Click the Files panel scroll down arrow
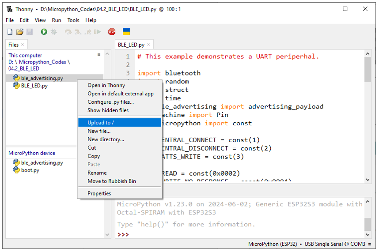Screen dimensions: 379x252 [x=107, y=235]
